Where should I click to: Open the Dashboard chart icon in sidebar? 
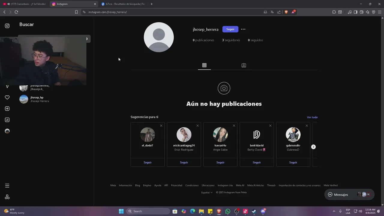click(7, 120)
